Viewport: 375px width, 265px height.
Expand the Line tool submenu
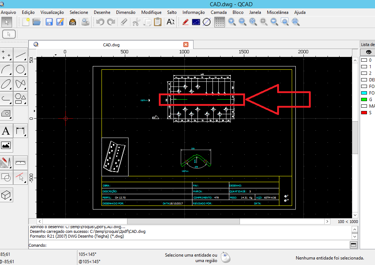(x=21, y=55)
